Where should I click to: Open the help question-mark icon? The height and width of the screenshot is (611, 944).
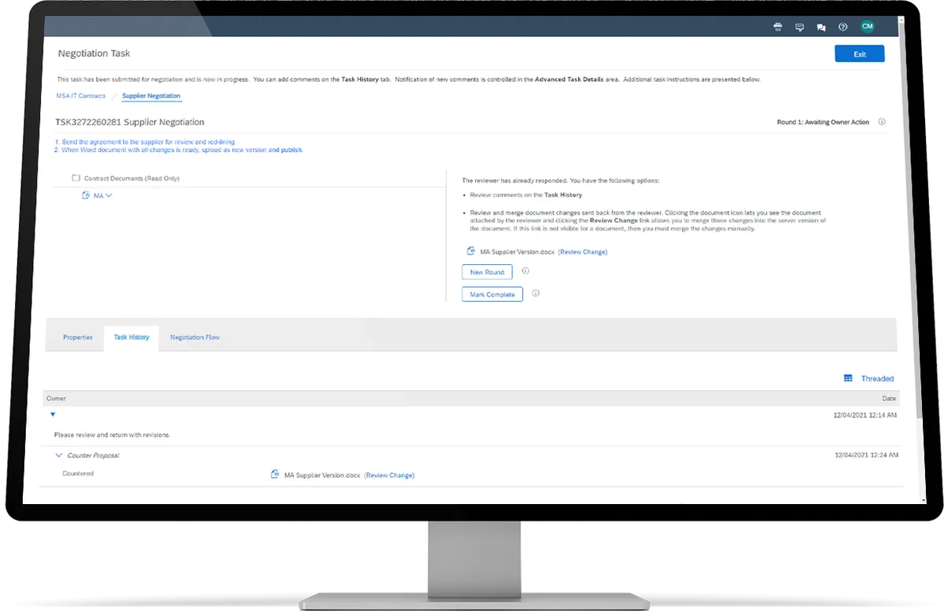point(843,27)
